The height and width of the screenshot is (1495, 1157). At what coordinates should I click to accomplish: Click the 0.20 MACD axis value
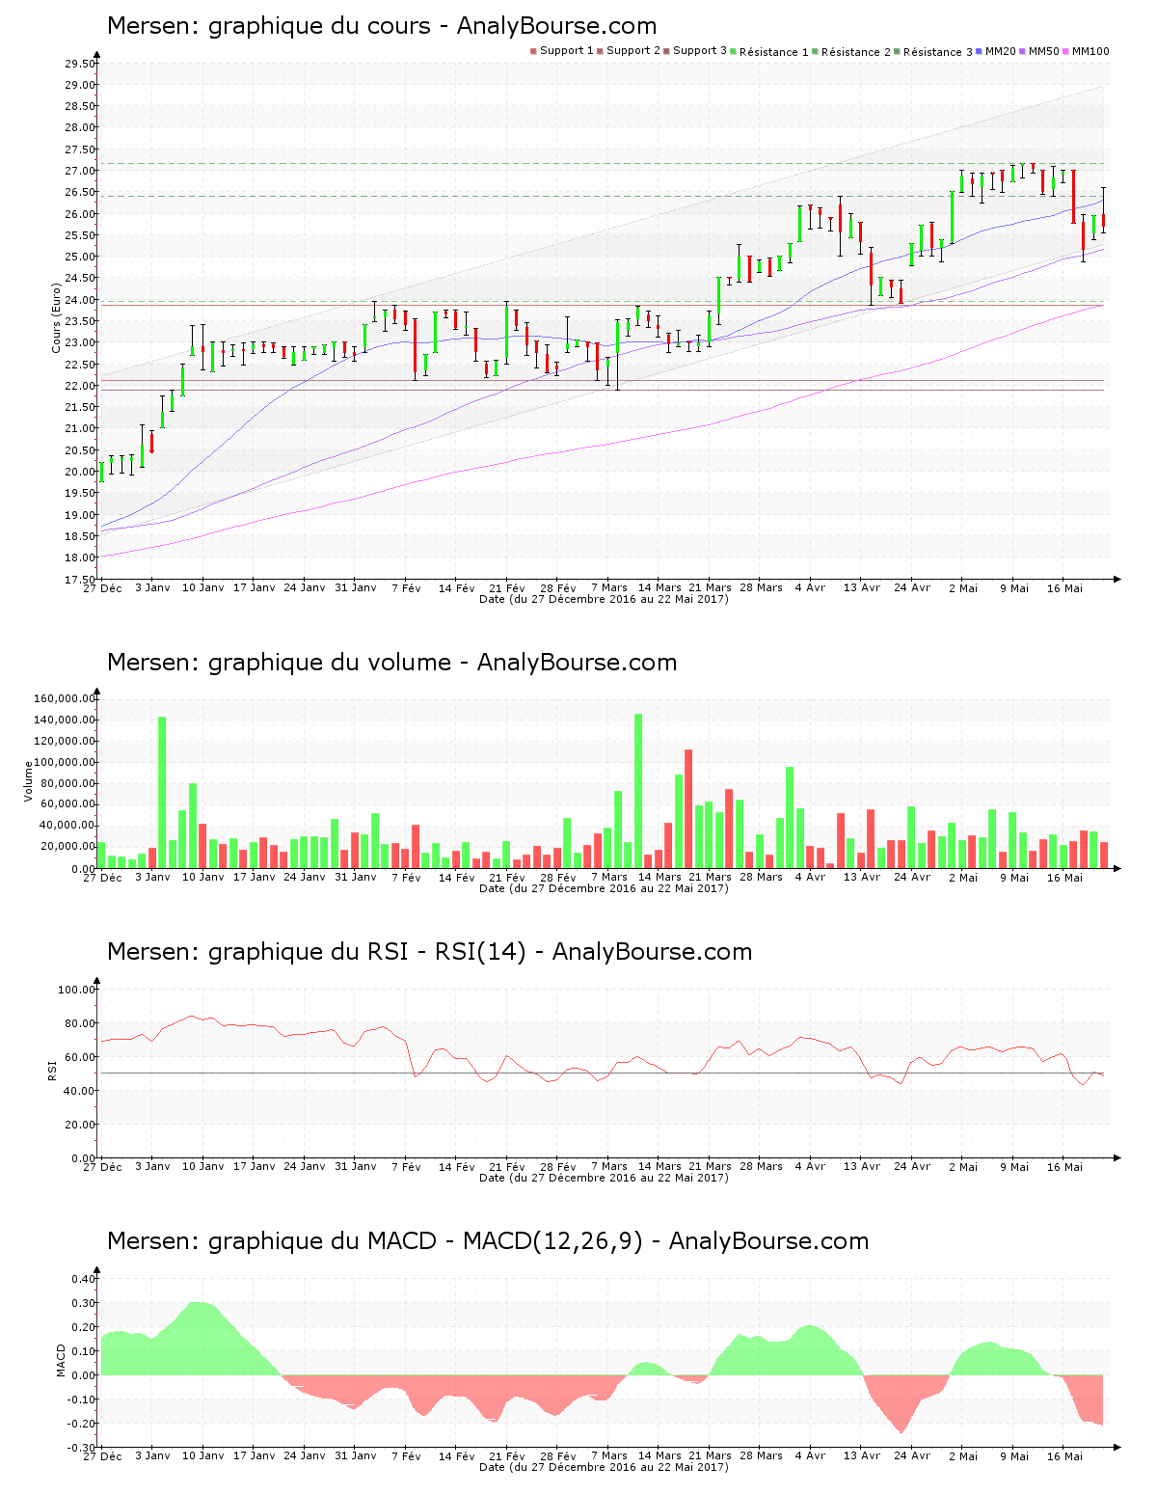[x=84, y=1327]
